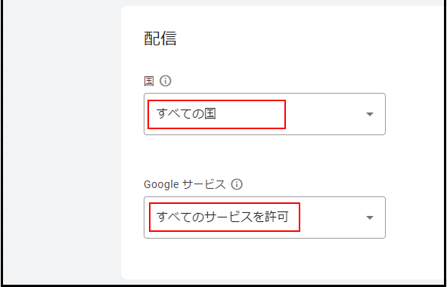This screenshot has height=287, width=447.
Task: Click the gray page background left of the card
Action: [61, 142]
